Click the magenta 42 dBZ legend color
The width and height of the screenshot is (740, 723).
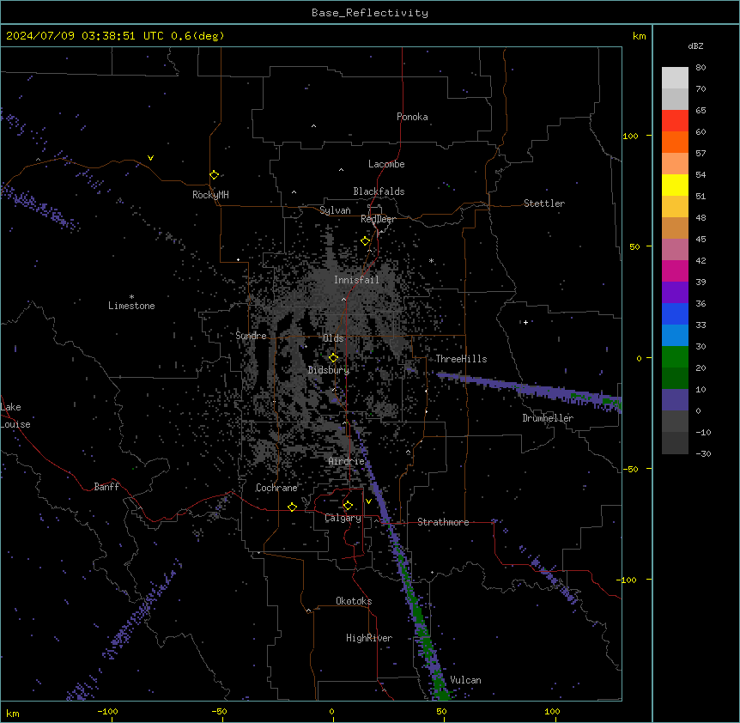pos(675,270)
